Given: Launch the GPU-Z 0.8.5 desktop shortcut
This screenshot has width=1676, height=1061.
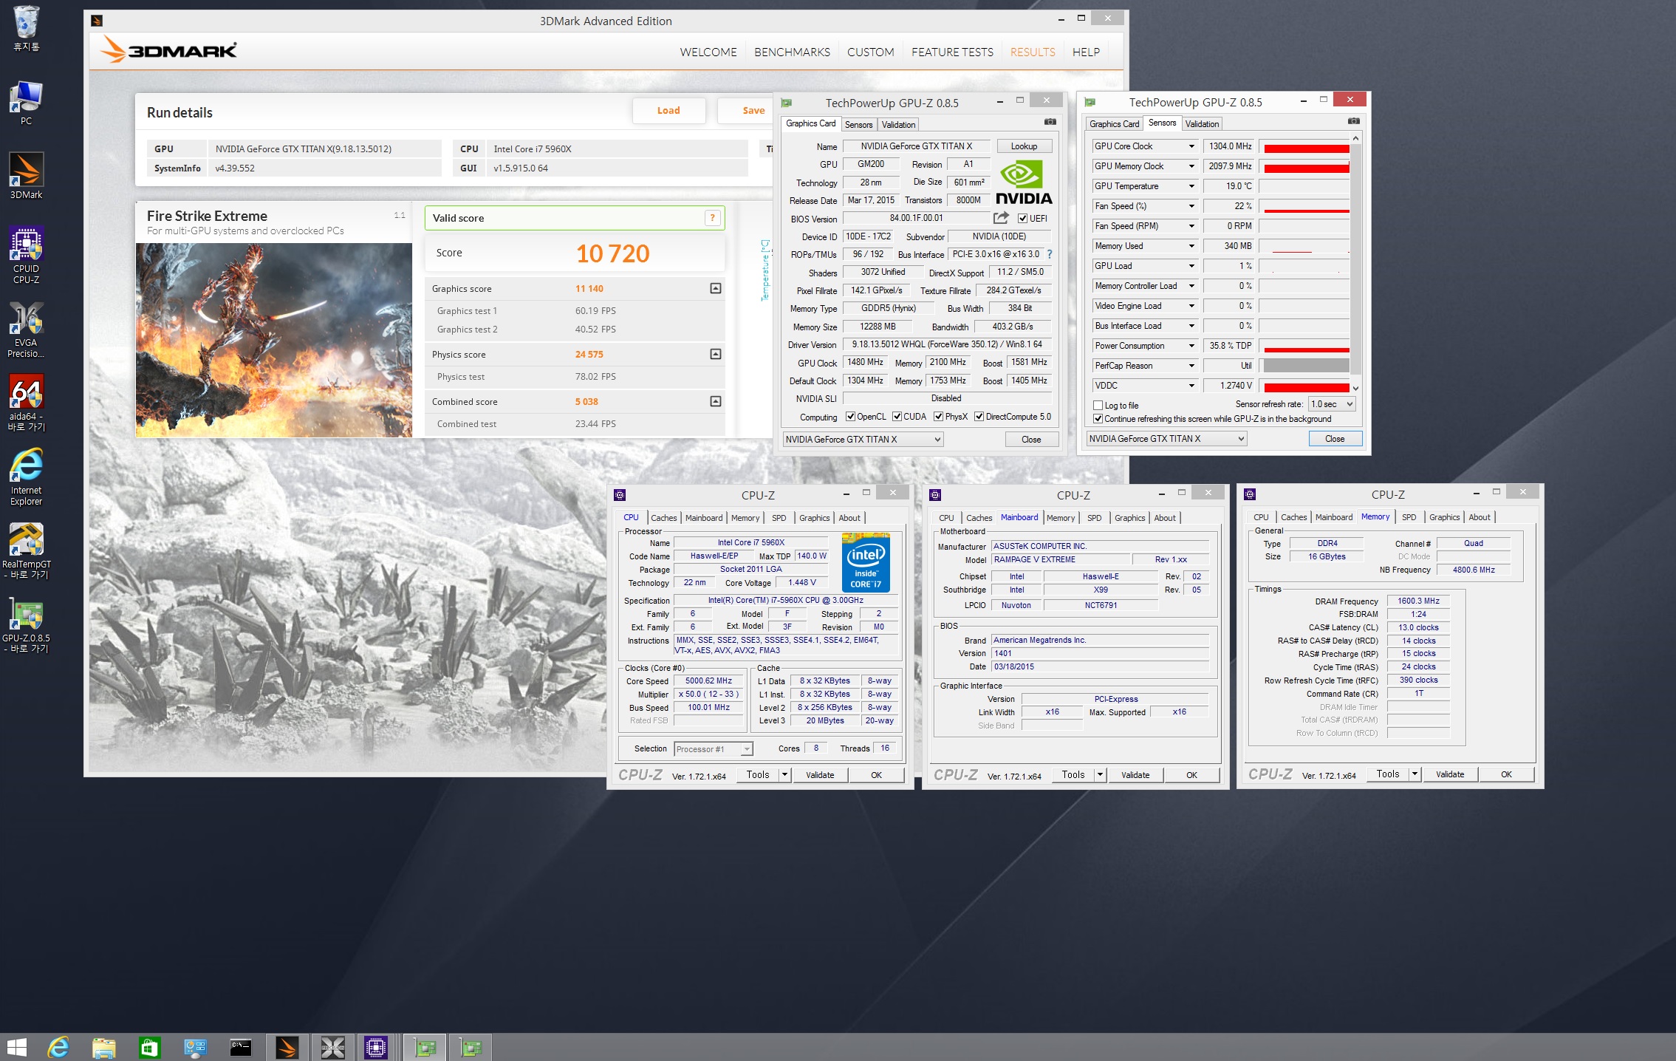Looking at the screenshot, I should point(26,625).
